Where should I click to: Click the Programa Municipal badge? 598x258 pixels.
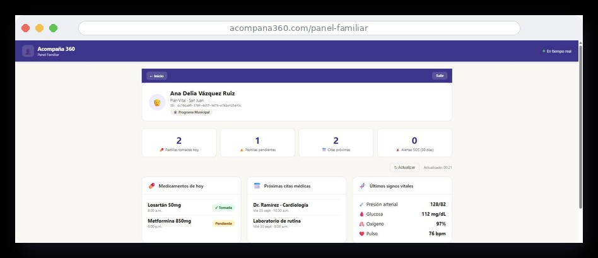point(192,112)
